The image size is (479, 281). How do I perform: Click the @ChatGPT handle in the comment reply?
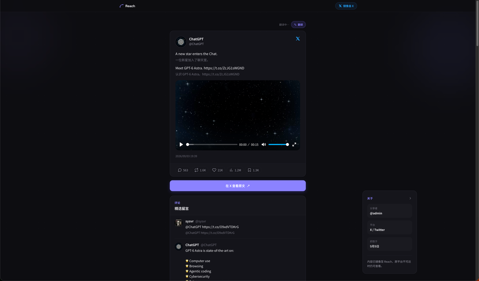(209, 245)
